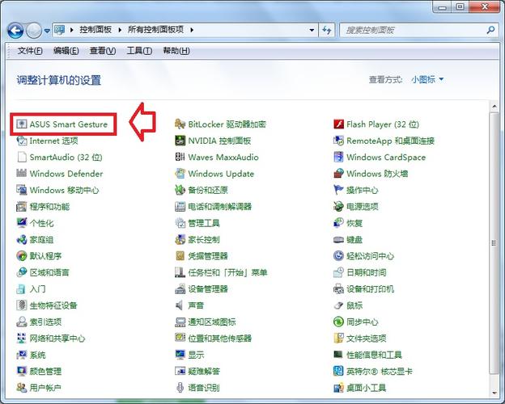This screenshot has height=404, width=505.
Task: Open the 网络和共享中心 link
Action: (57, 338)
